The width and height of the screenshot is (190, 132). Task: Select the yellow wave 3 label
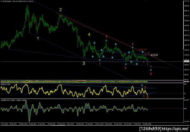click(x=84, y=63)
